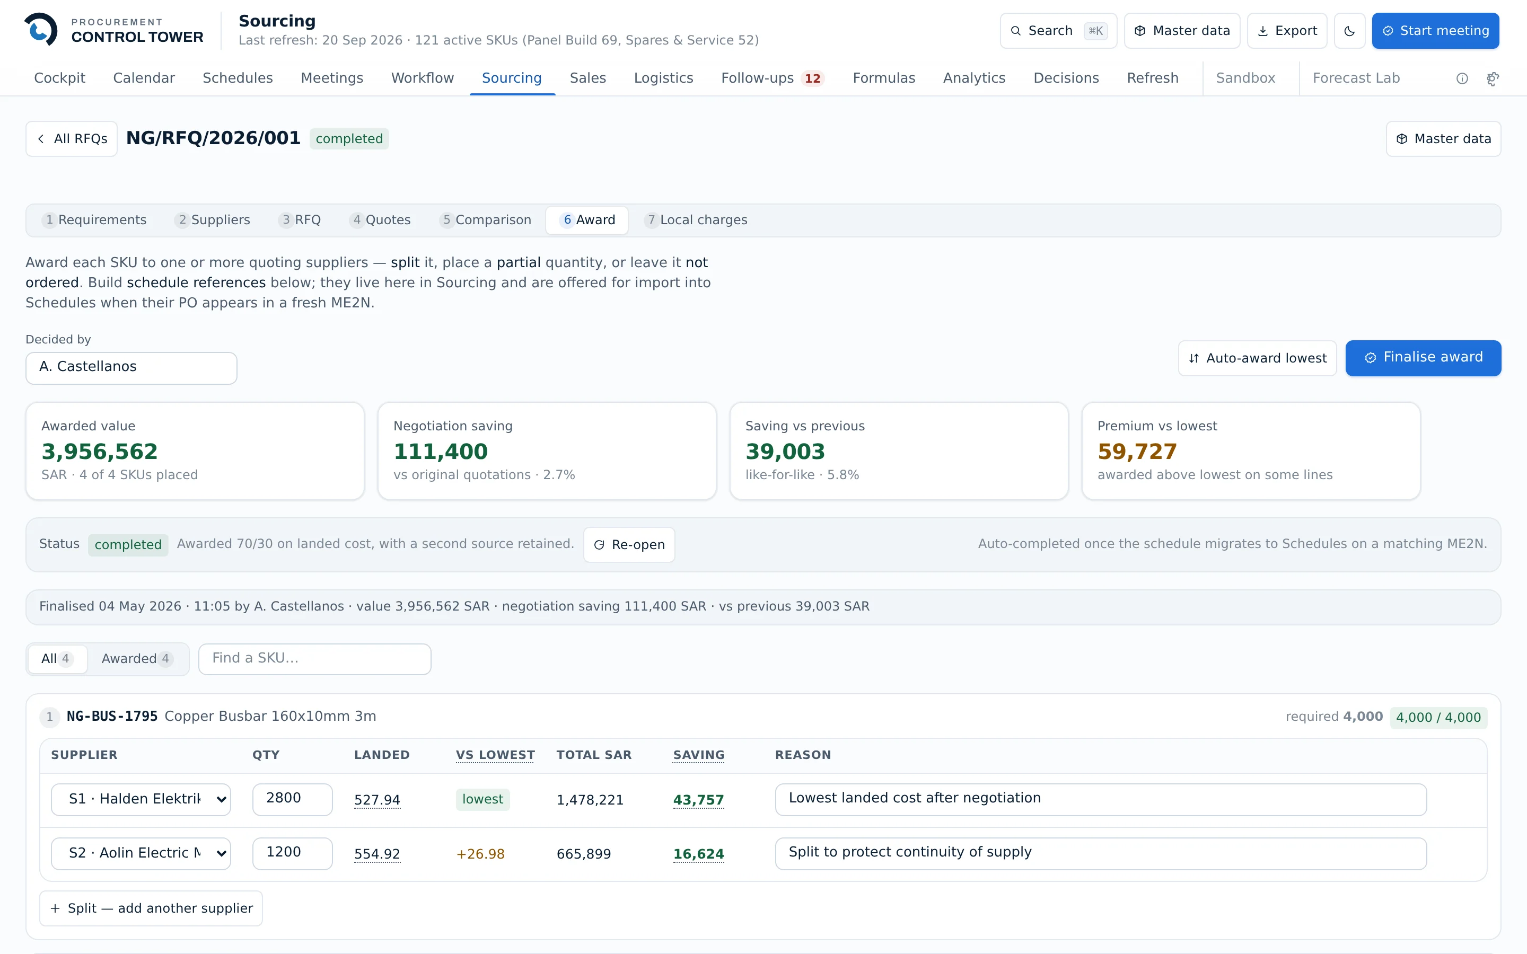Click the Premium vs lowest 59,727 card

[1251, 451]
